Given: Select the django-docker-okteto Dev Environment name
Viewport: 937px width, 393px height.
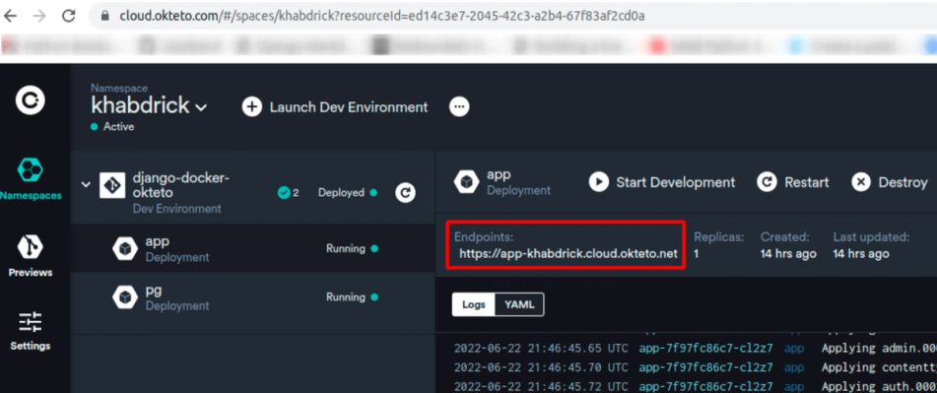Looking at the screenshot, I should 181,185.
